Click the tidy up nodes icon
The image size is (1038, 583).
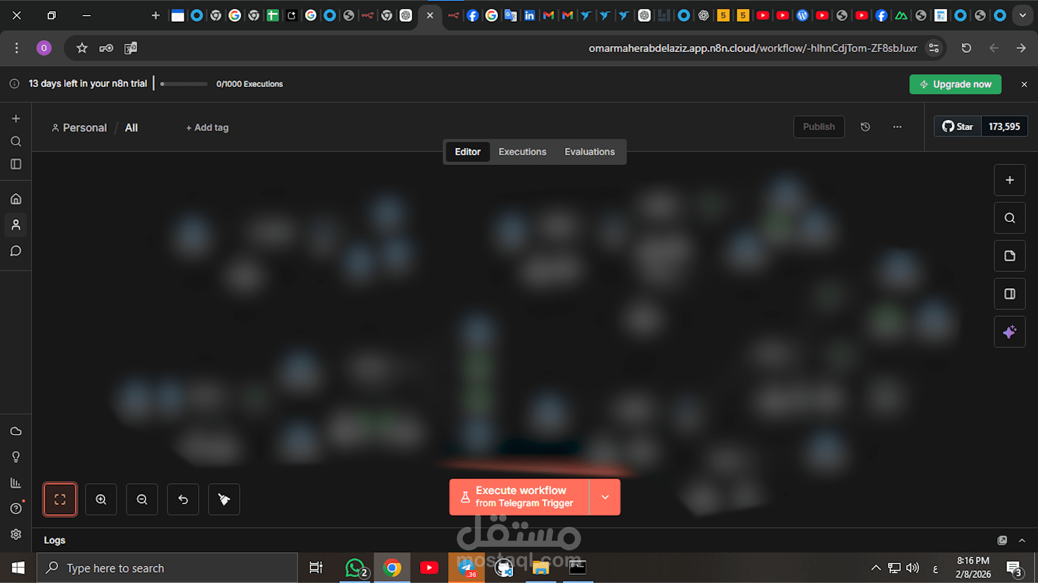coord(224,499)
